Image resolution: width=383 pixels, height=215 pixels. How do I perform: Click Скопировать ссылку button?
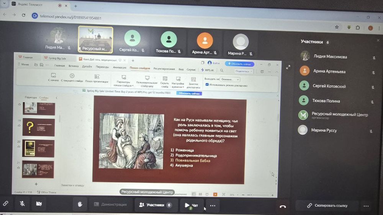pos(327,206)
